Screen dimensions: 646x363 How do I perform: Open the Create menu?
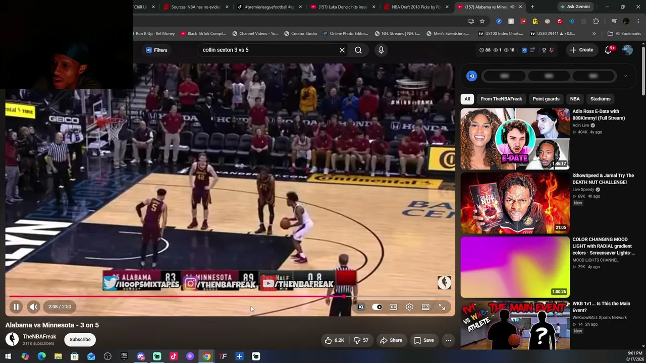(581, 50)
